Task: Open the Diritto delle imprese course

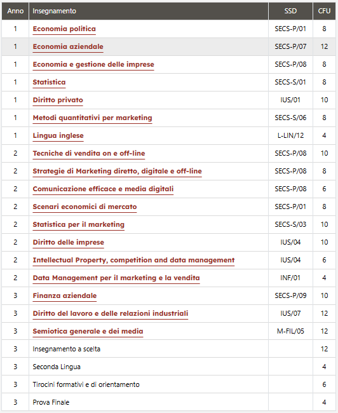Action: click(68, 242)
